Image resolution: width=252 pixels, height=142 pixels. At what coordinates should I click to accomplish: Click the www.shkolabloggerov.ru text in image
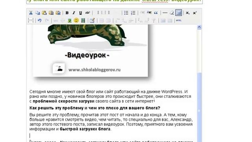tap(94, 70)
